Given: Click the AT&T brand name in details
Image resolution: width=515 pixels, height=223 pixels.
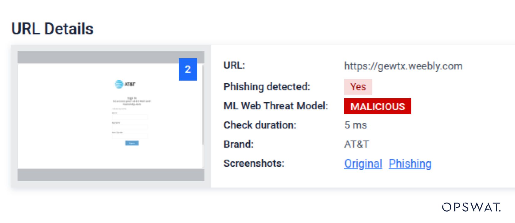Looking at the screenshot, I should (x=357, y=144).
